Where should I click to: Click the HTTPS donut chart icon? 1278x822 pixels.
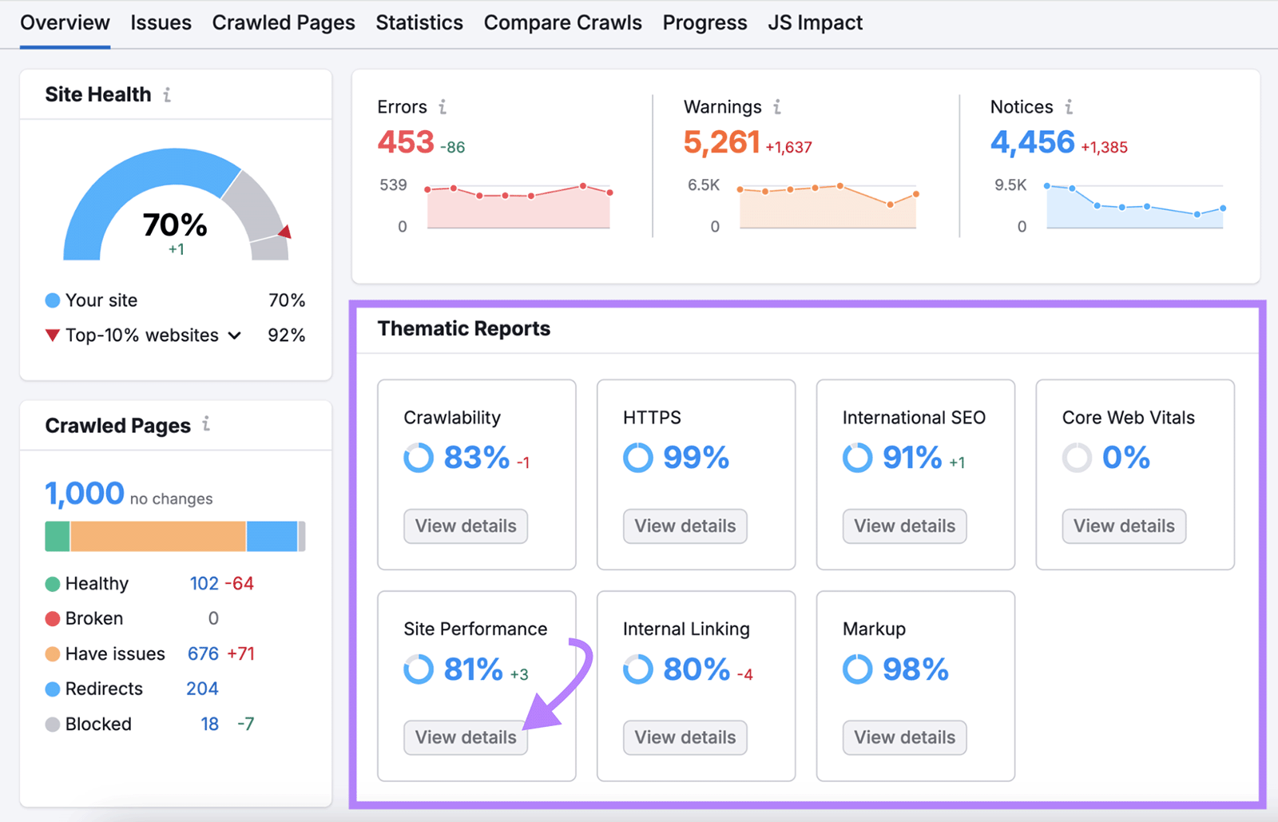[x=637, y=458]
